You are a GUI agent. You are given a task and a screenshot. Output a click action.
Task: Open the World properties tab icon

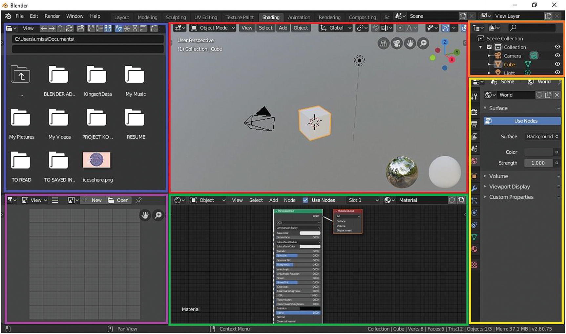pyautogui.click(x=474, y=161)
